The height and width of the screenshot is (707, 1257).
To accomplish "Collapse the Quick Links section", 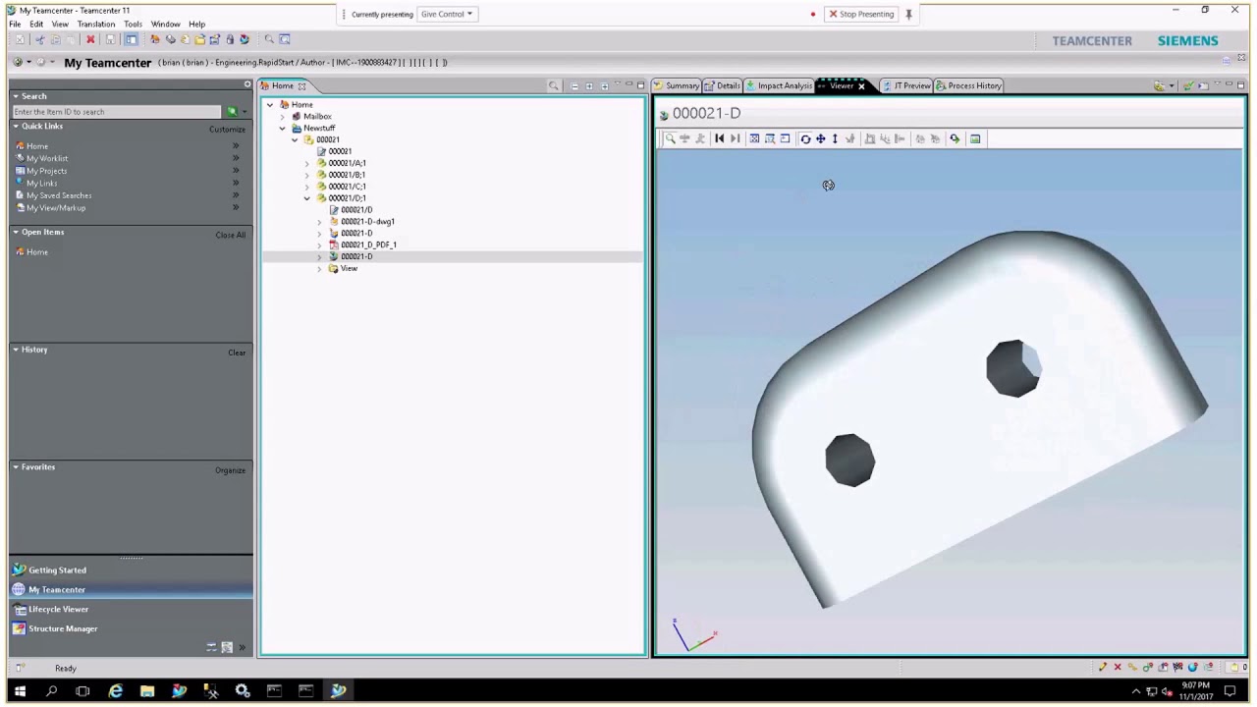I will [16, 126].
